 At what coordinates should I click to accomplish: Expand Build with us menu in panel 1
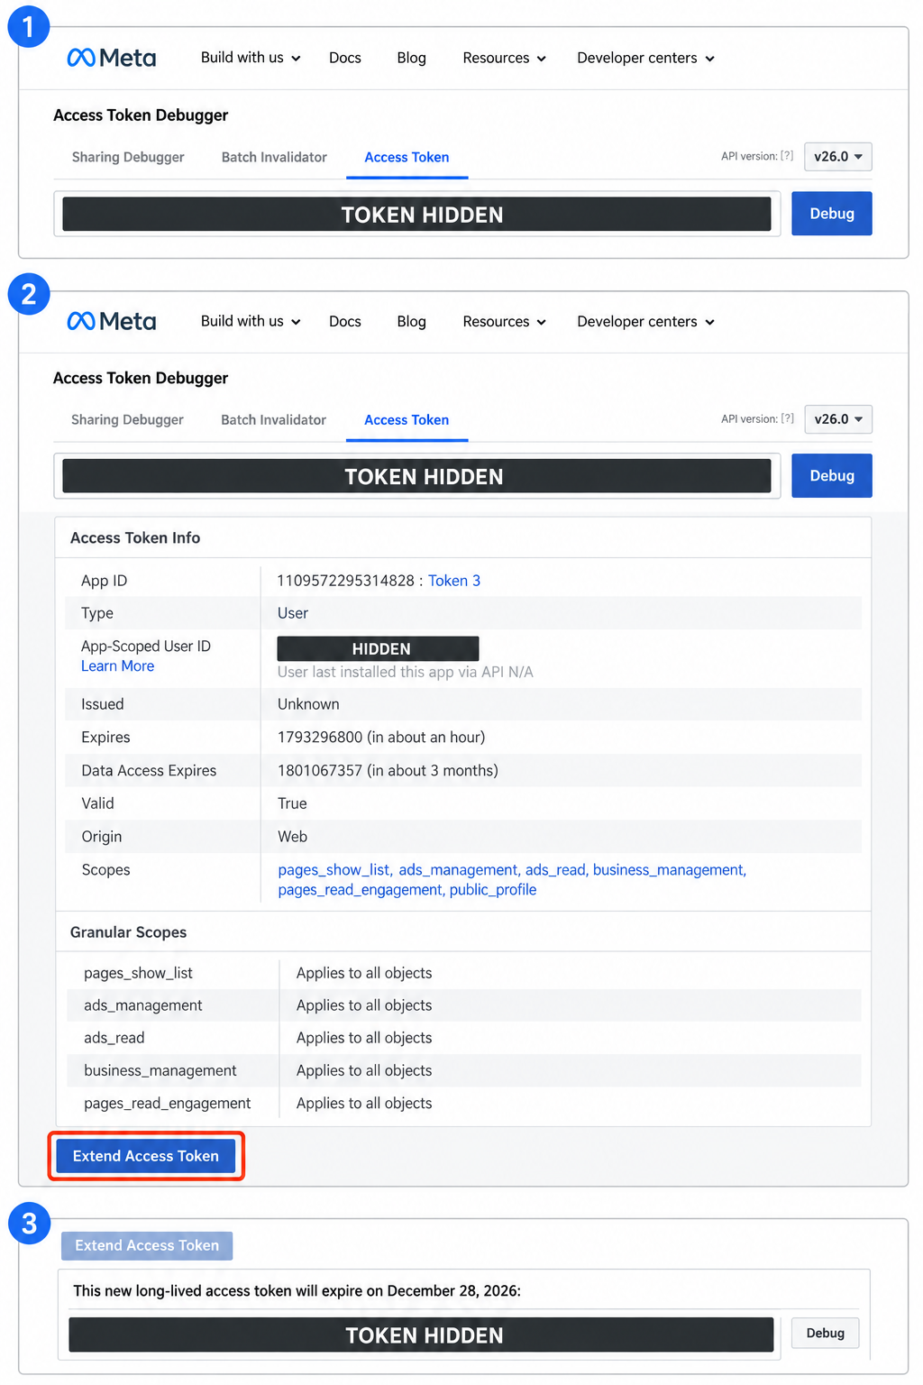click(x=251, y=58)
